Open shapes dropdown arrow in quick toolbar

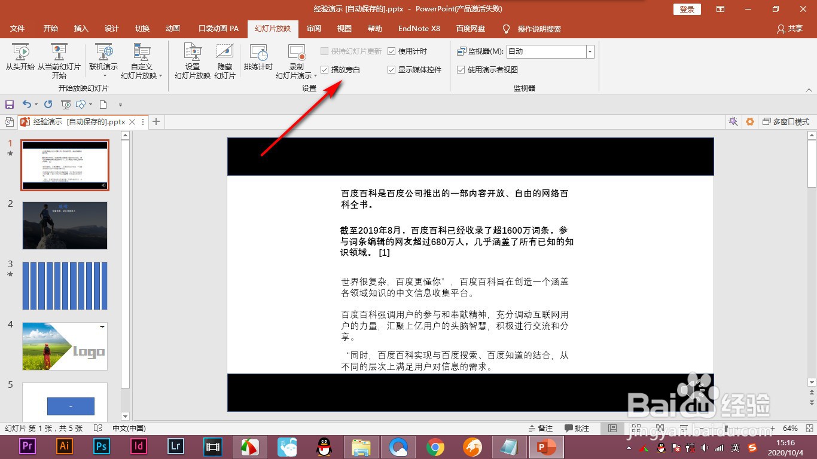tap(90, 105)
